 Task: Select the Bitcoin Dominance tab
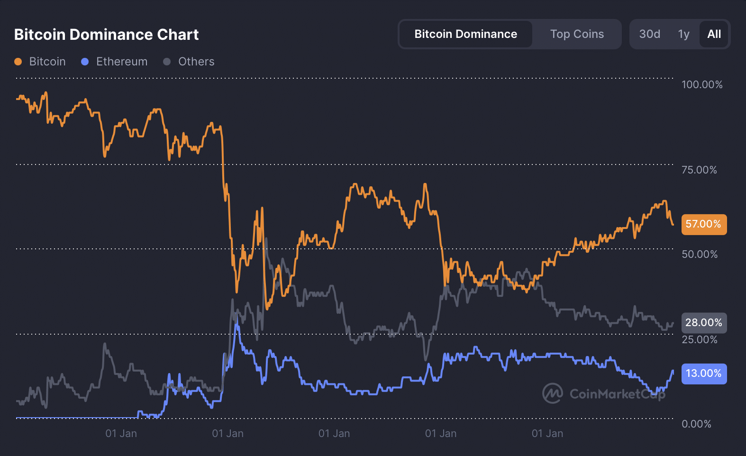(465, 34)
